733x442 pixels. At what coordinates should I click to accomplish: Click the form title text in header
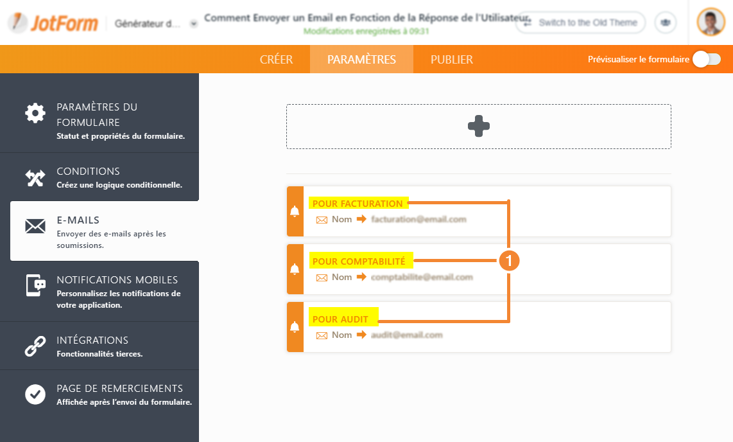366,17
